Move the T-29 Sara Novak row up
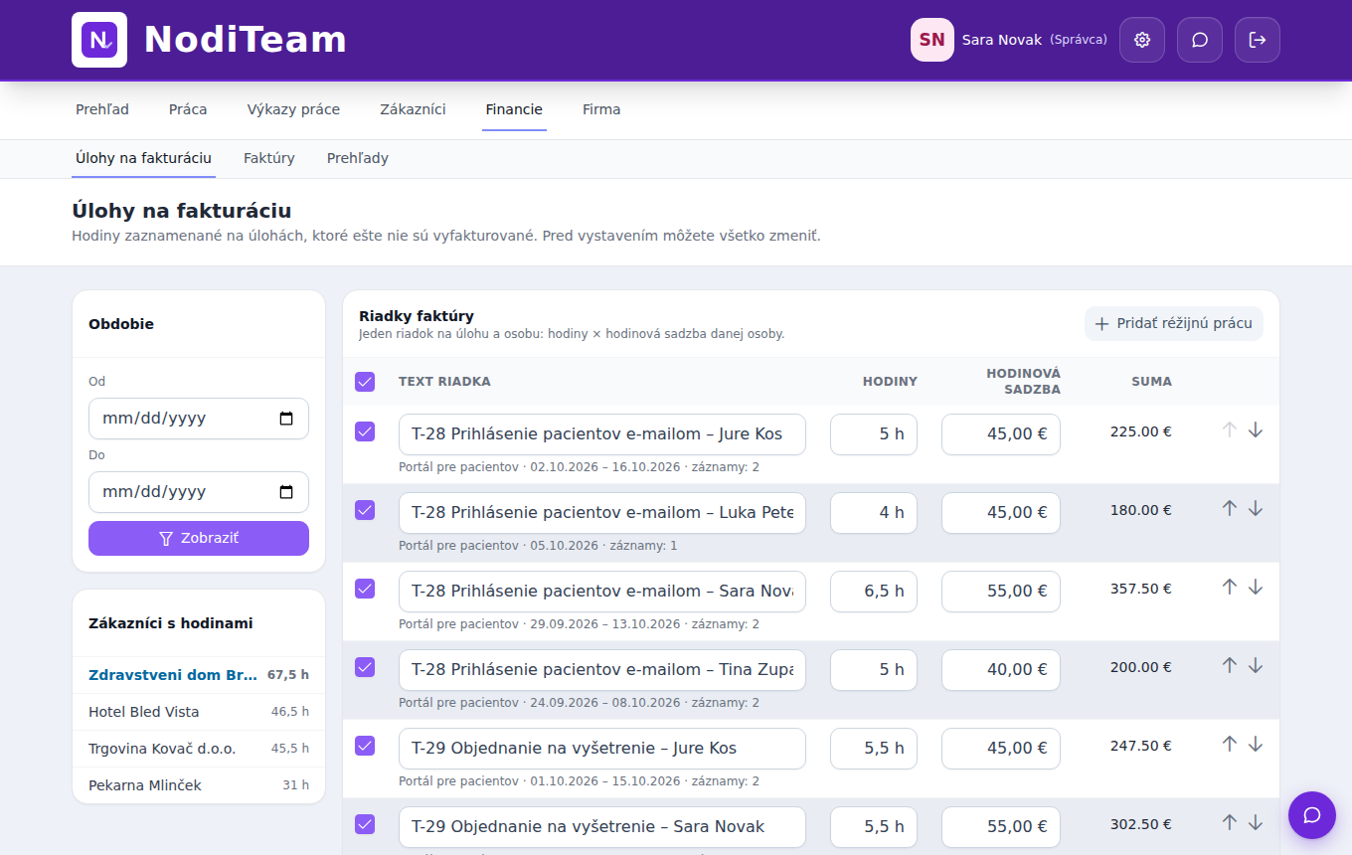1352x855 pixels. (1230, 822)
